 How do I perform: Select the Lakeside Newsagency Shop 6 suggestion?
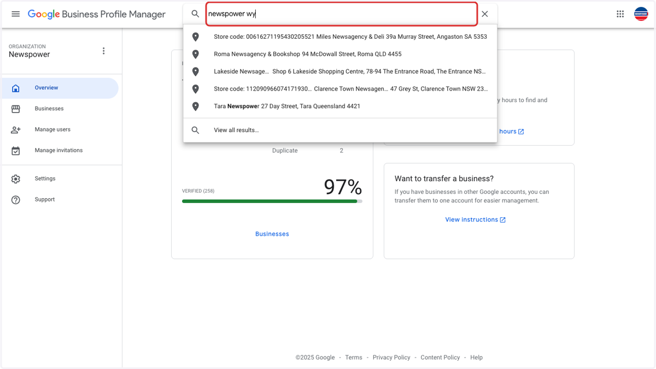[340, 72]
